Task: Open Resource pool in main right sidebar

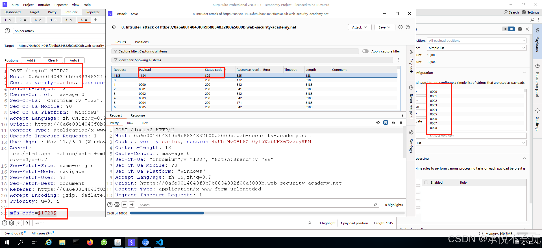Action: (x=537, y=80)
